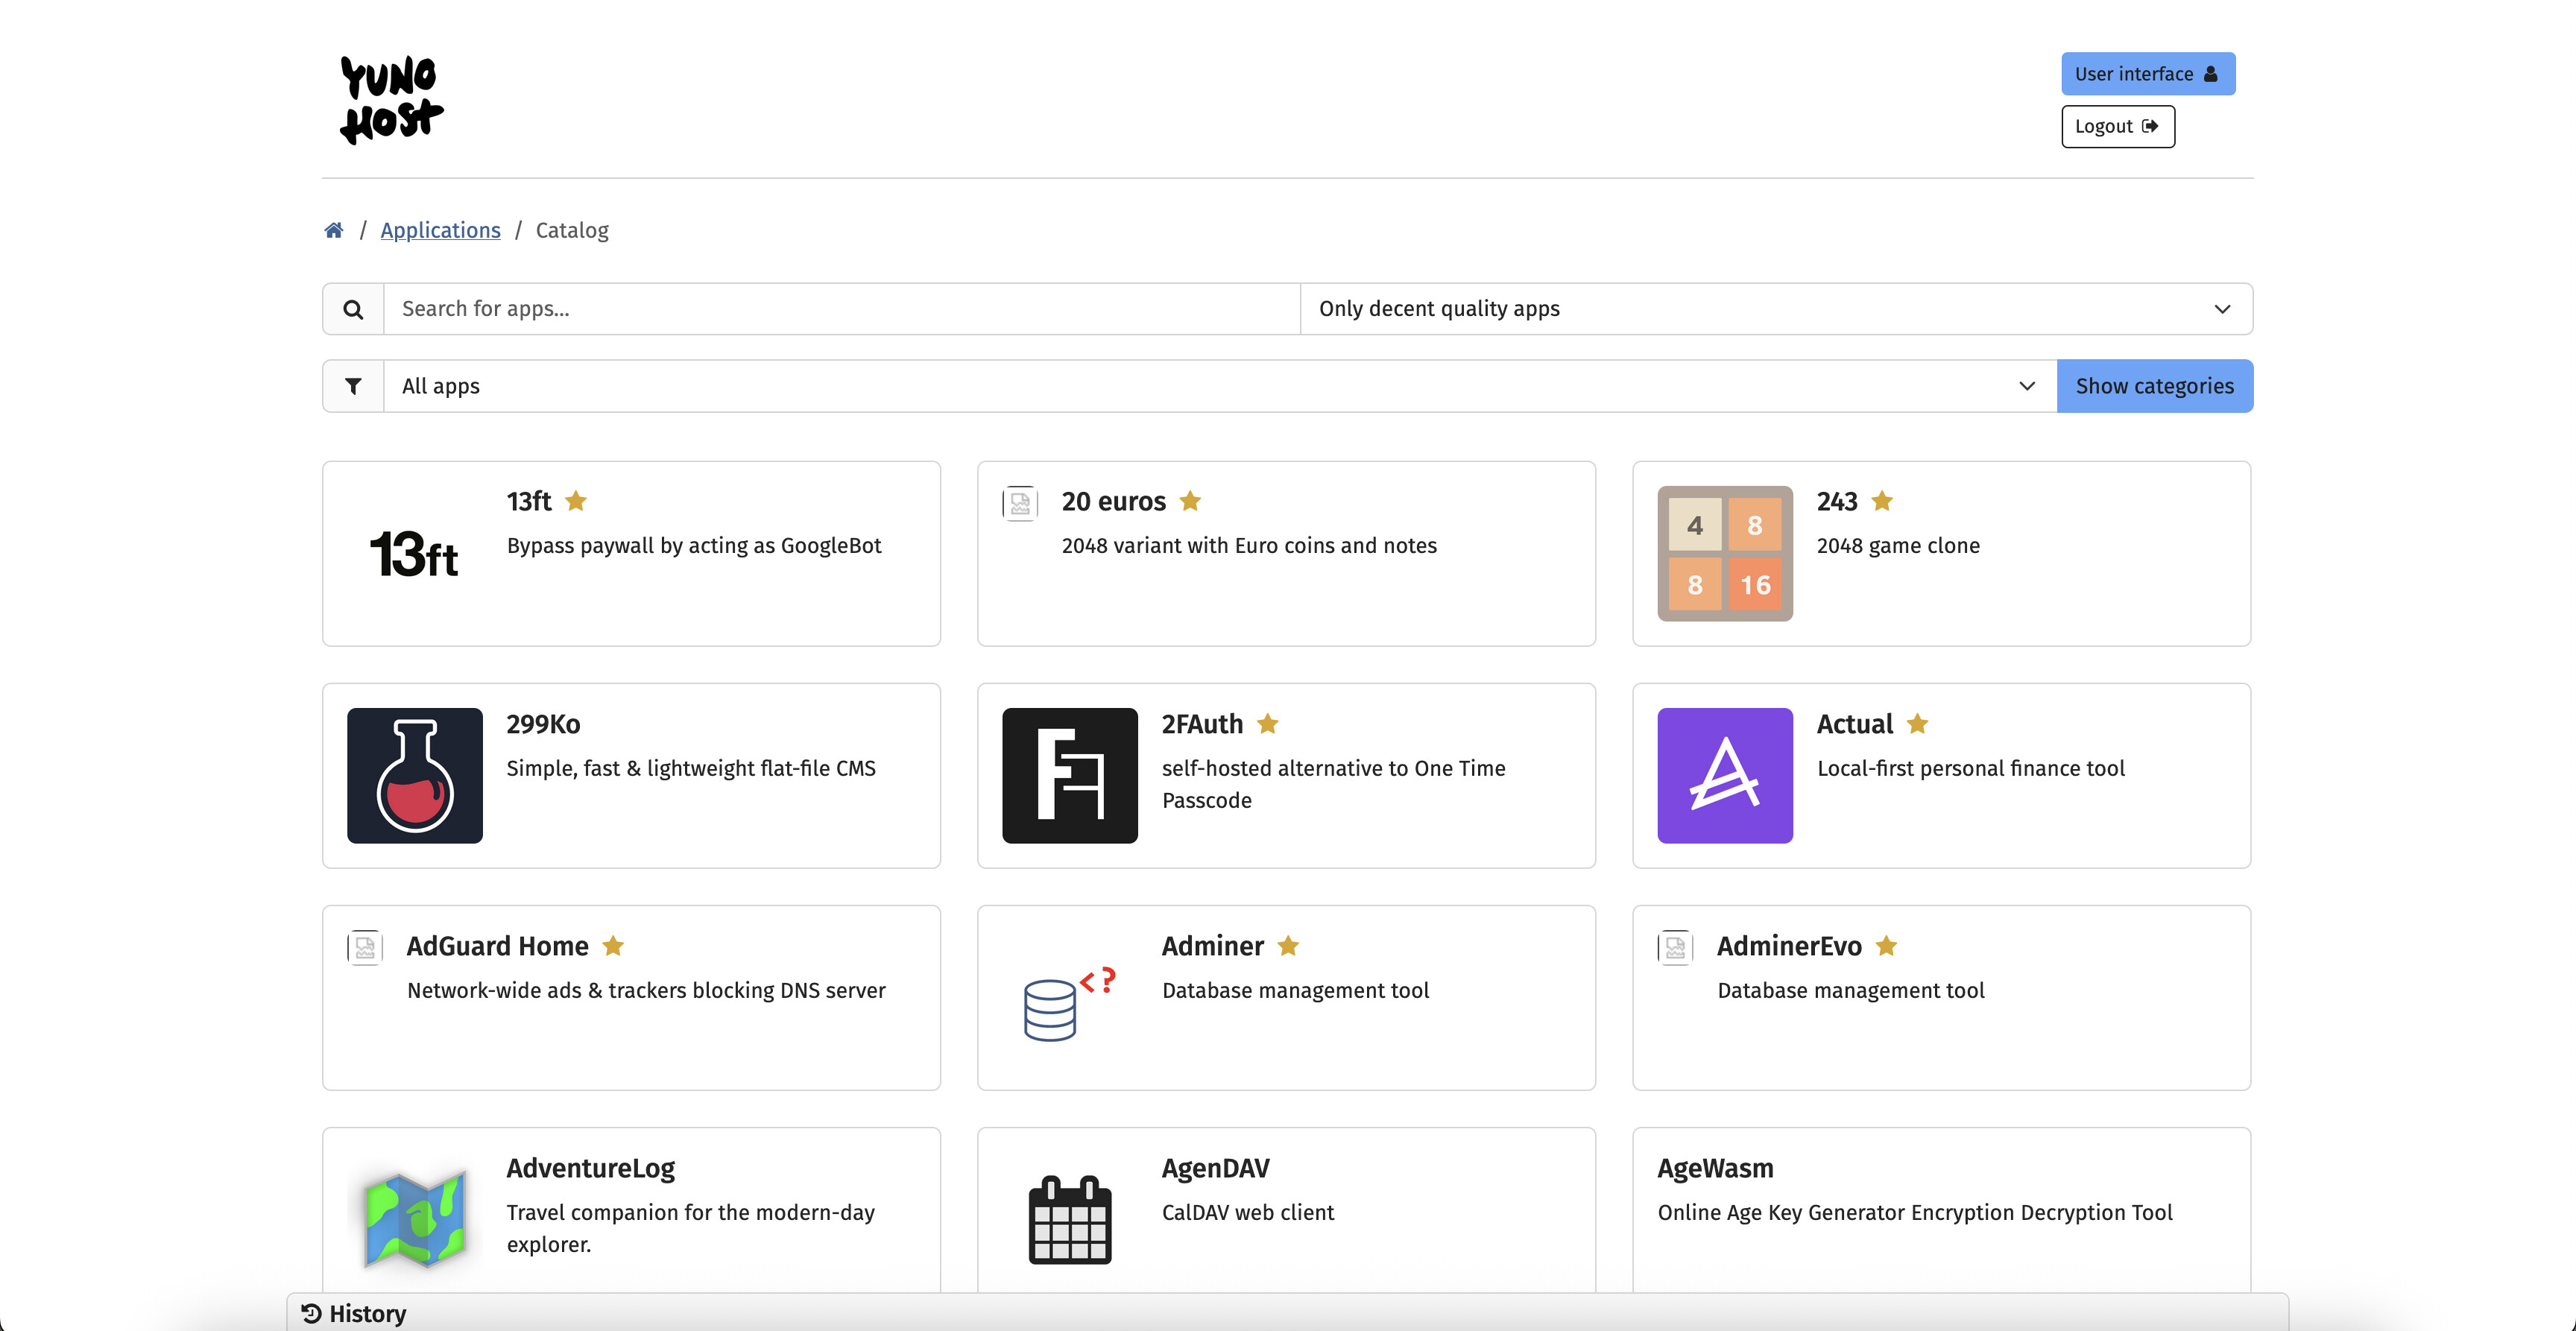Open the All apps category dropdown
Viewport: 2576px width, 1331px height.
click(x=1218, y=386)
